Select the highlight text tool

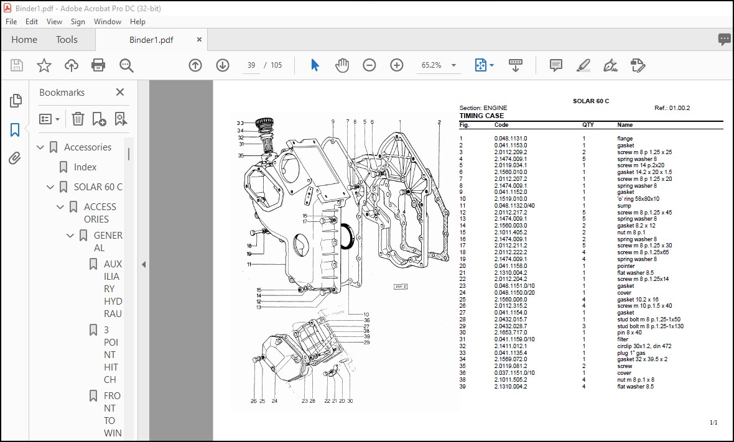coord(583,65)
